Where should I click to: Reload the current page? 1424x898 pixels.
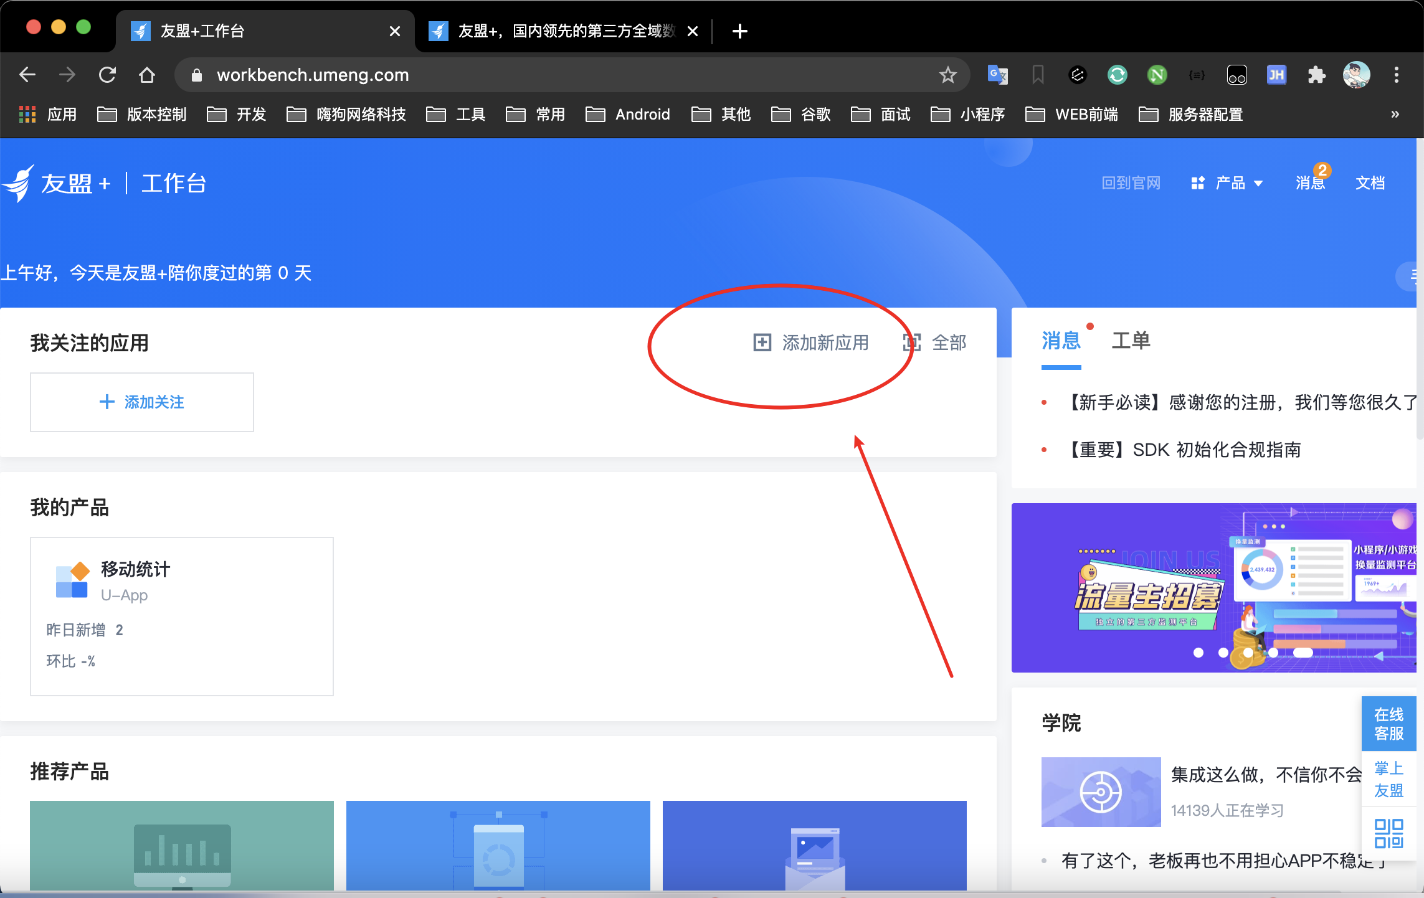(107, 75)
